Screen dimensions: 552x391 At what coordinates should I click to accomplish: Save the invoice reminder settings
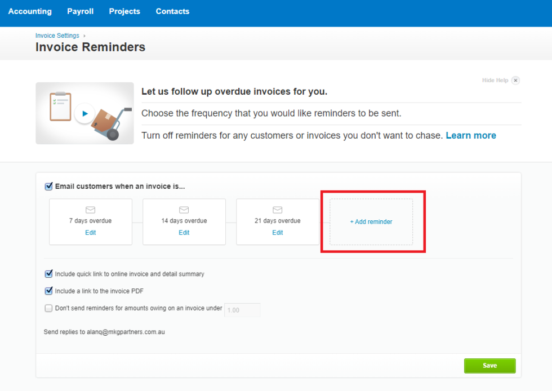[489, 366]
